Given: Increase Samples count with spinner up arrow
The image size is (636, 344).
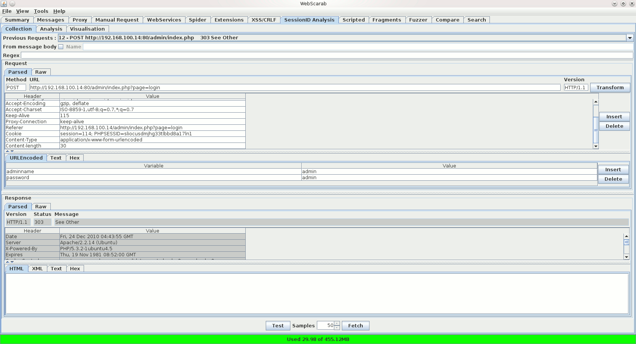Looking at the screenshot, I should coord(337,323).
